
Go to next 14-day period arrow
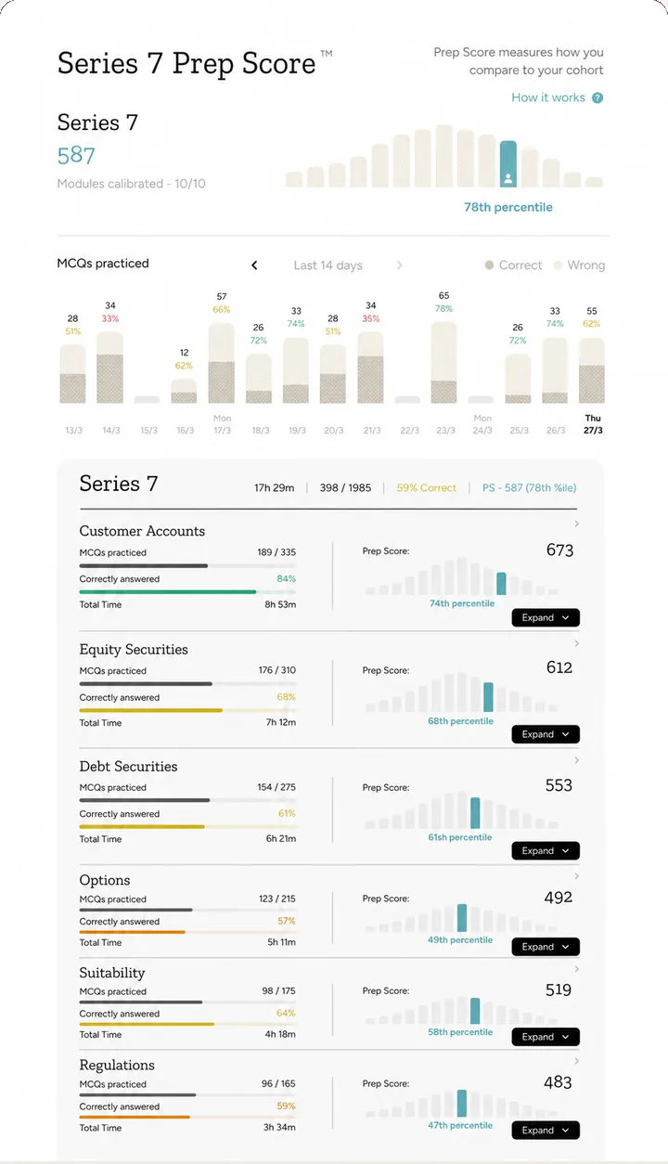[400, 265]
